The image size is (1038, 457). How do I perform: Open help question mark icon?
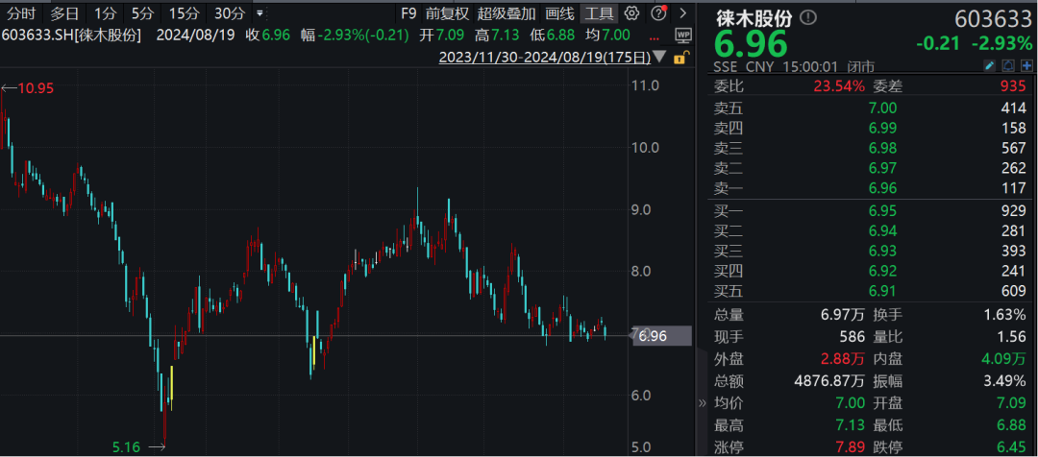(657, 13)
